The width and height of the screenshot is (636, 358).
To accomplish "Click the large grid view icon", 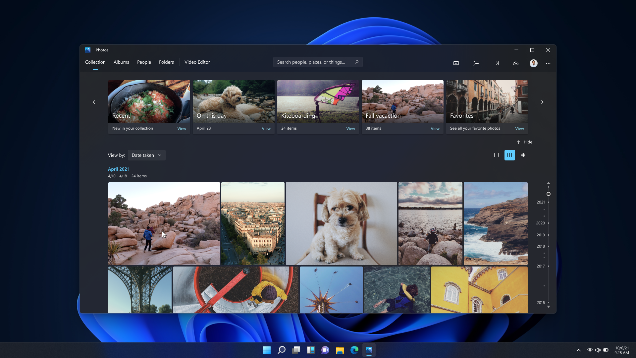I will (509, 155).
